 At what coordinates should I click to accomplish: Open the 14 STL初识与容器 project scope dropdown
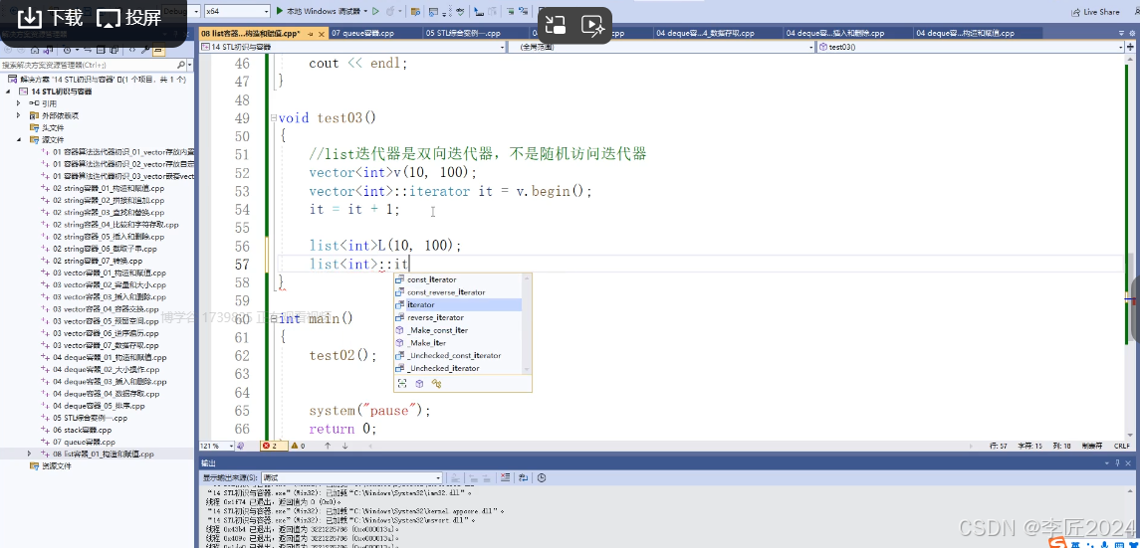click(352, 47)
